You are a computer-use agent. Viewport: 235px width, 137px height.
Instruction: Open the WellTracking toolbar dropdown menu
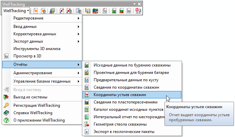tap(16, 11)
